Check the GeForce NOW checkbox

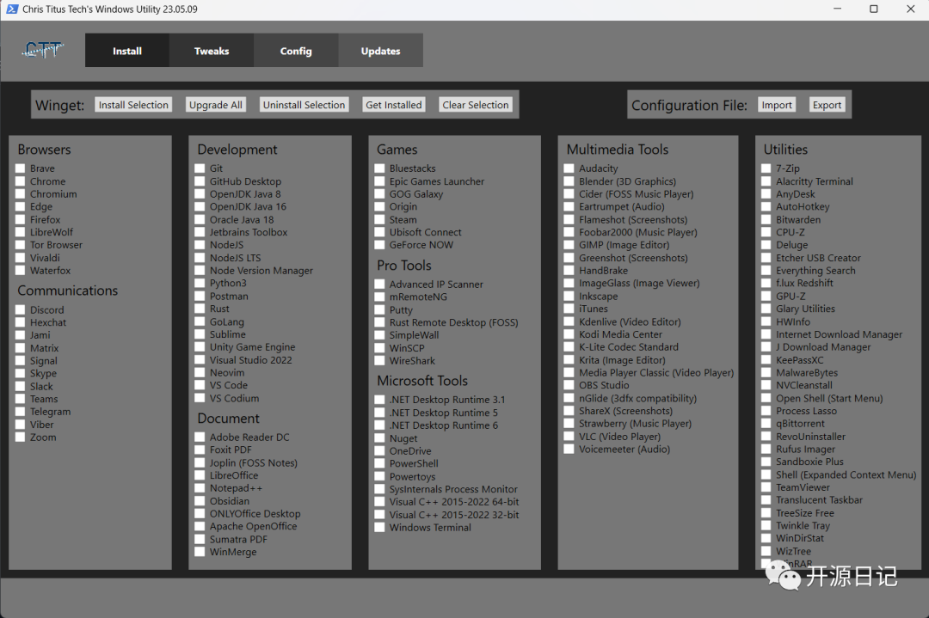click(380, 245)
